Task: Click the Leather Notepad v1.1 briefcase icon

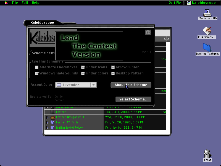Action: 52,117
